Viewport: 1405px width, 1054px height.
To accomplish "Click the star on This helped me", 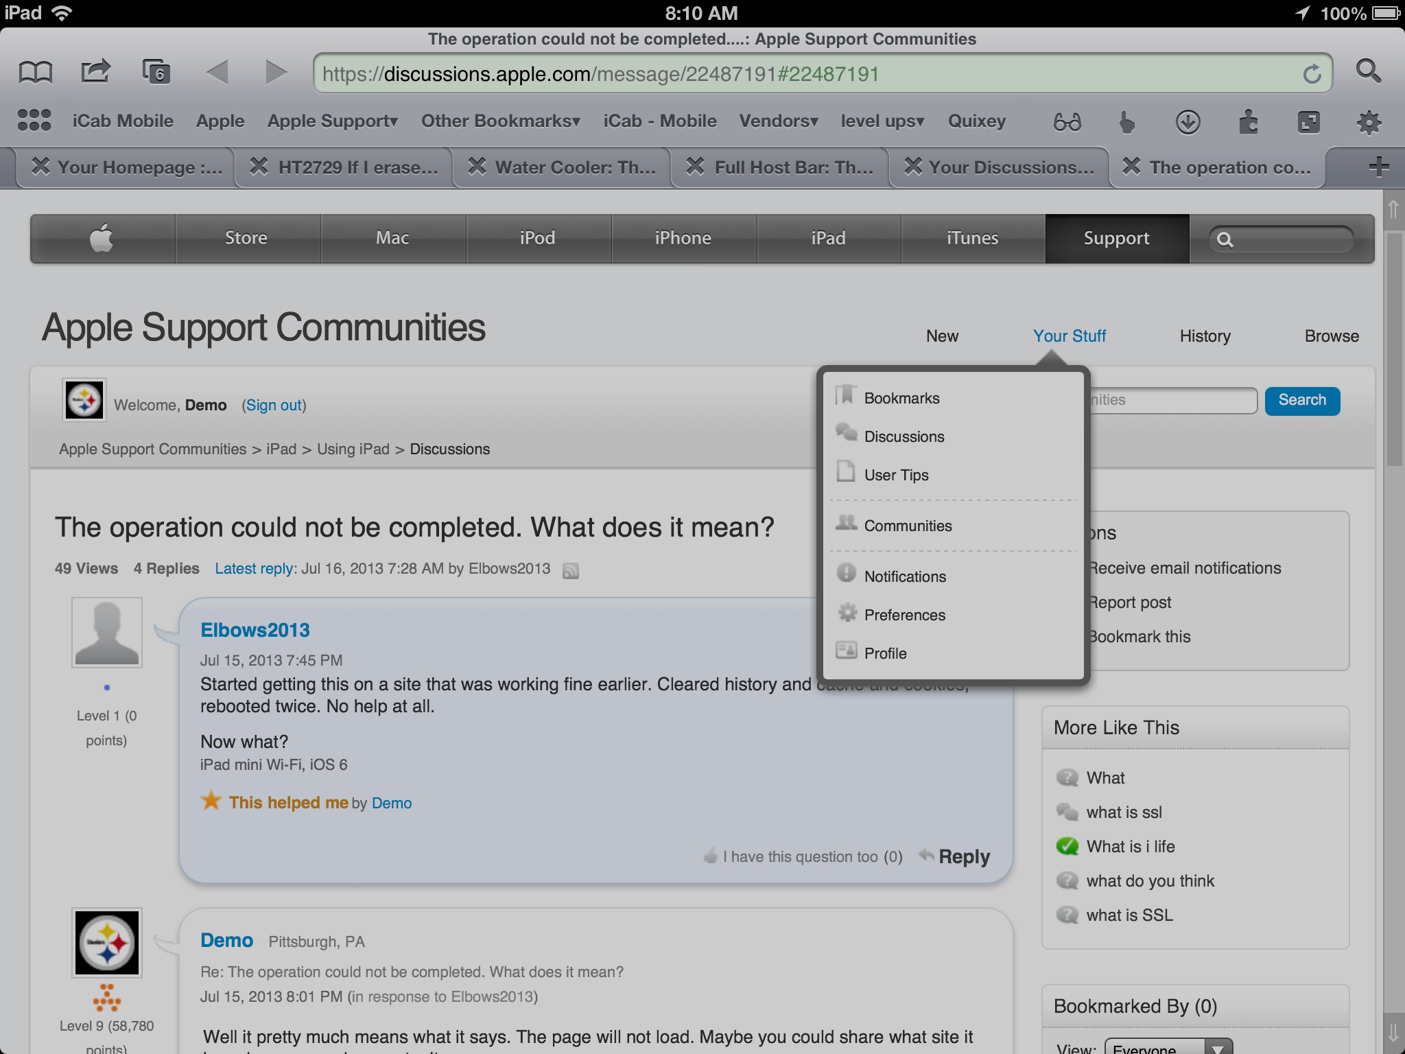I will coord(212,800).
